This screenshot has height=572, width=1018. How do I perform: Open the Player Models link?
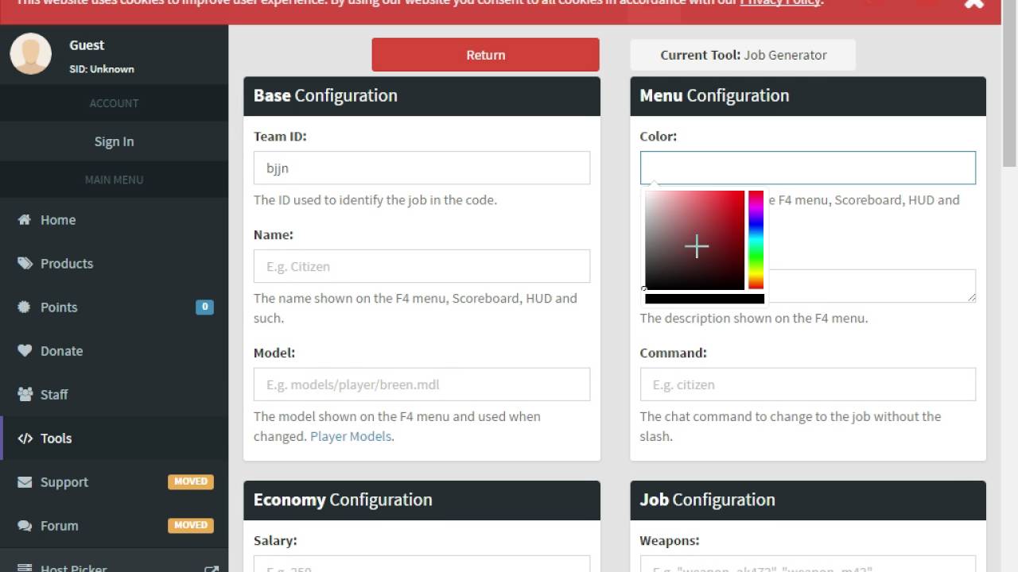pos(351,436)
